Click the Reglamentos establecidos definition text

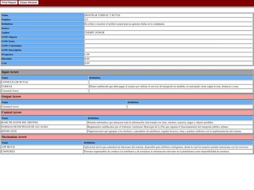pos(158,127)
